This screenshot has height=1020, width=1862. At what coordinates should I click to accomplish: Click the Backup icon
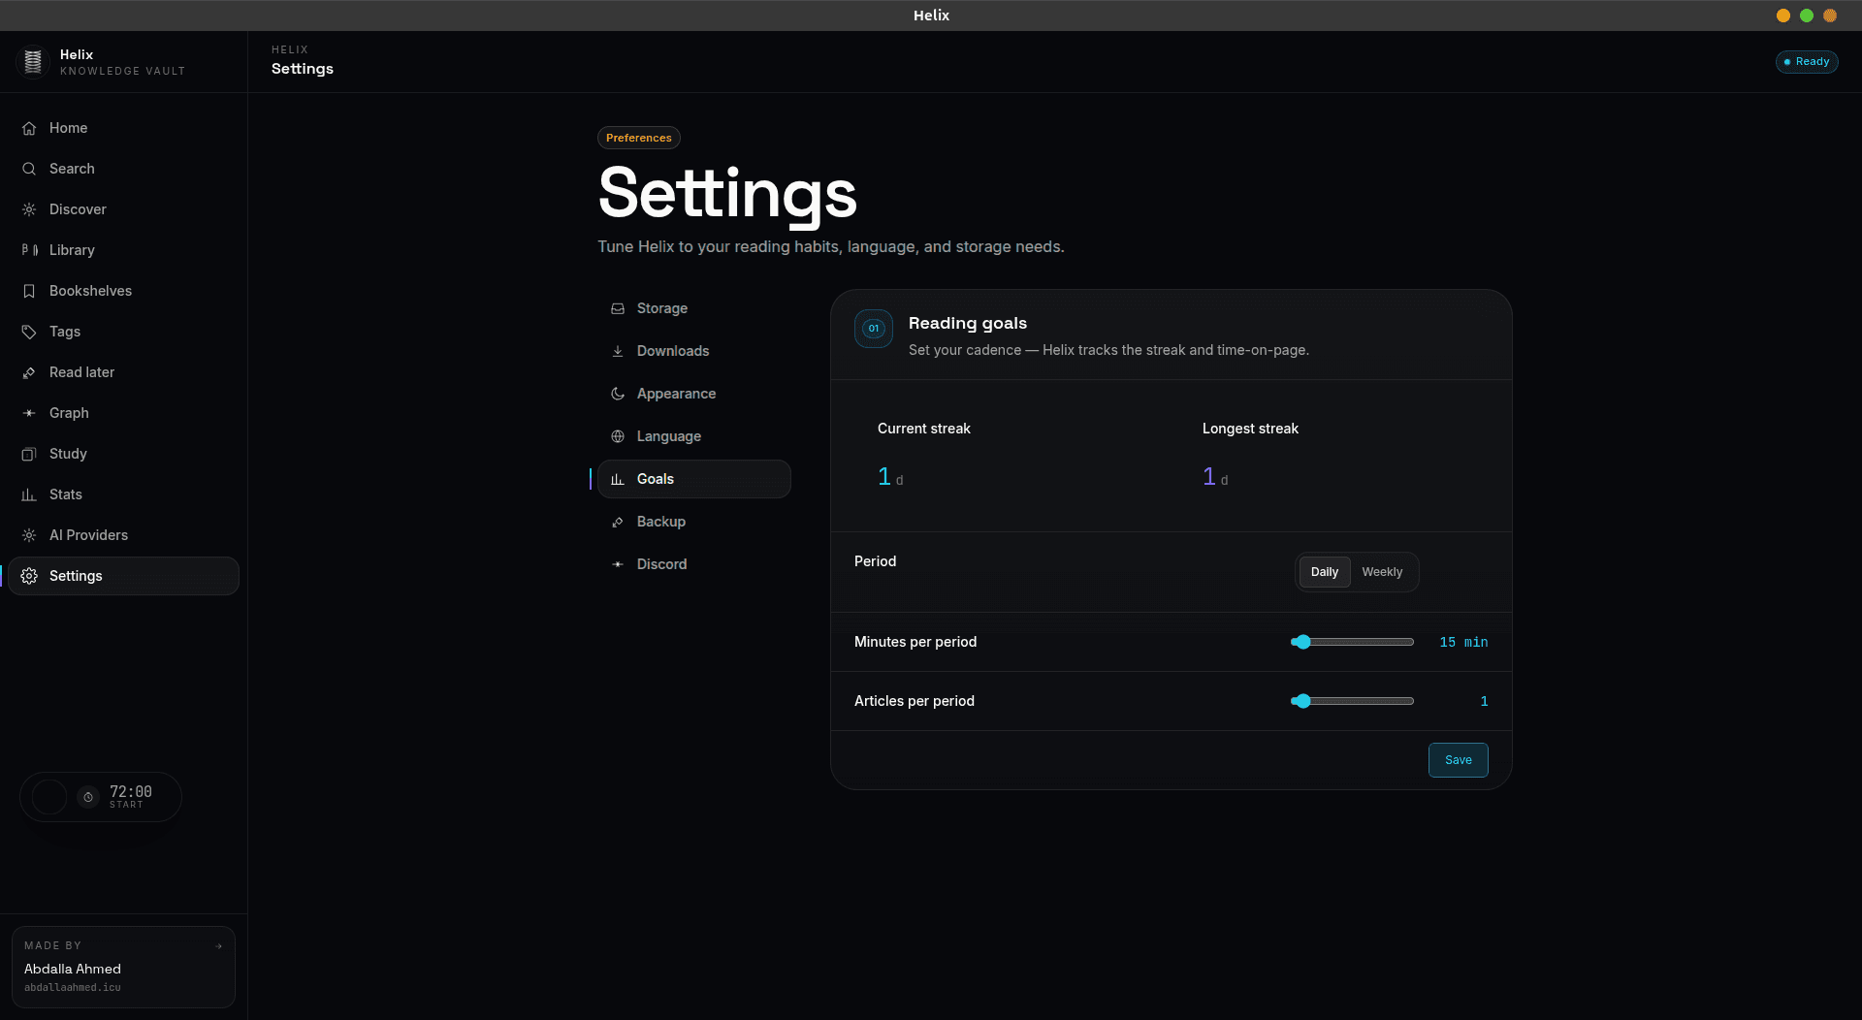click(618, 522)
